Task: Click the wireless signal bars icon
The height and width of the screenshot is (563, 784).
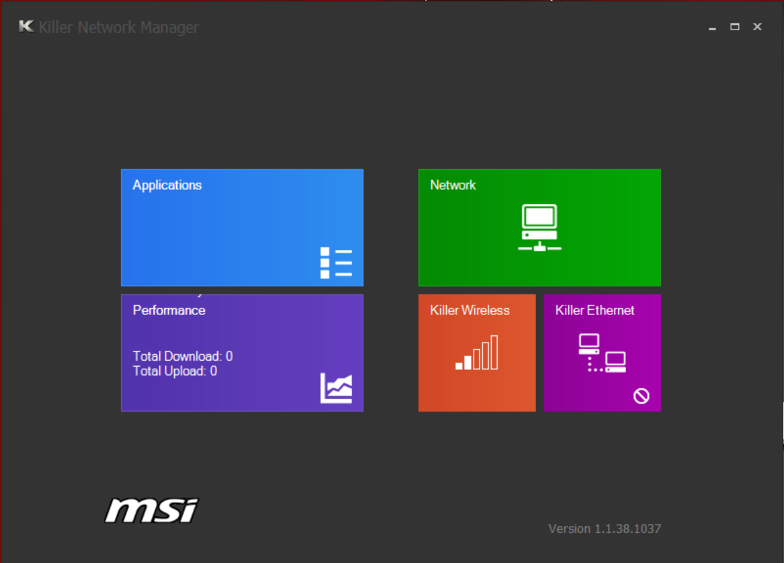Action: [x=477, y=353]
